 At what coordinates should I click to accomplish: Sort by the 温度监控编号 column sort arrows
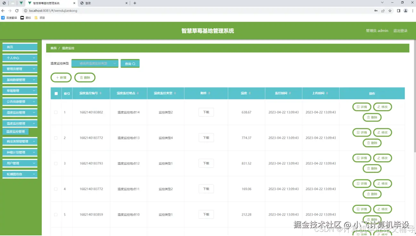[101, 93]
